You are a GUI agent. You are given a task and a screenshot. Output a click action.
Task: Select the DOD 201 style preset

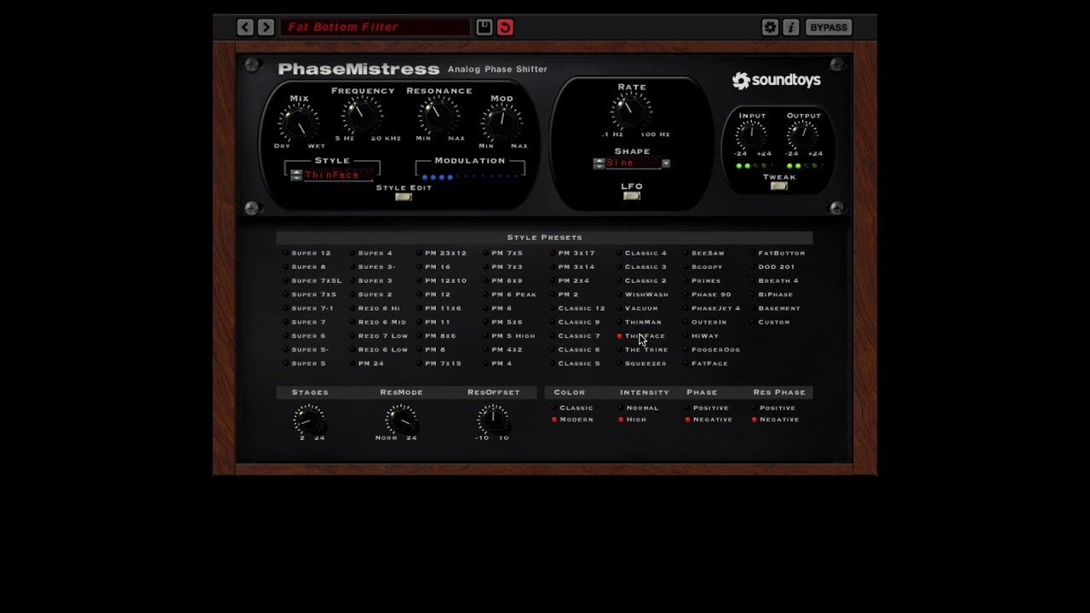tap(772, 266)
